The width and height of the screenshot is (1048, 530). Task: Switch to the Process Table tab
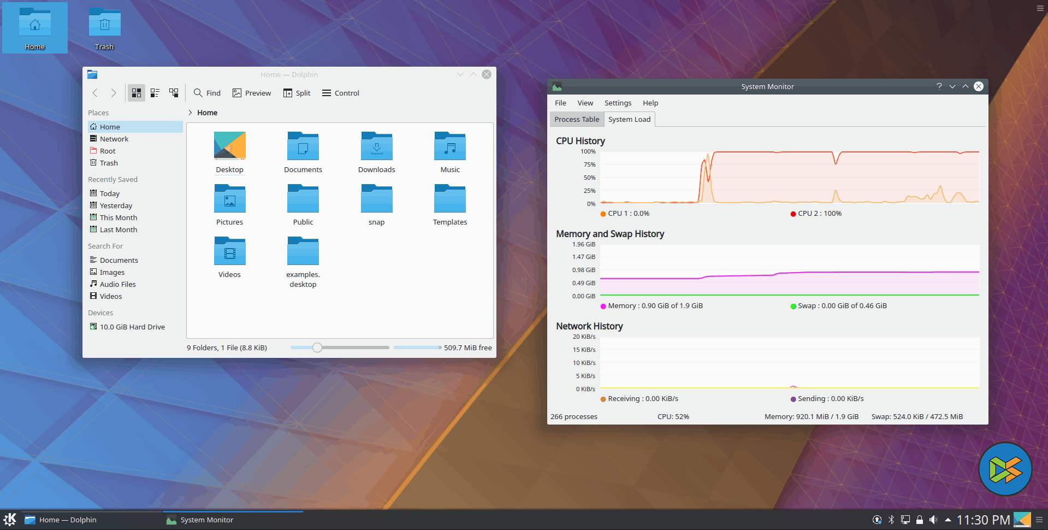pyautogui.click(x=577, y=119)
